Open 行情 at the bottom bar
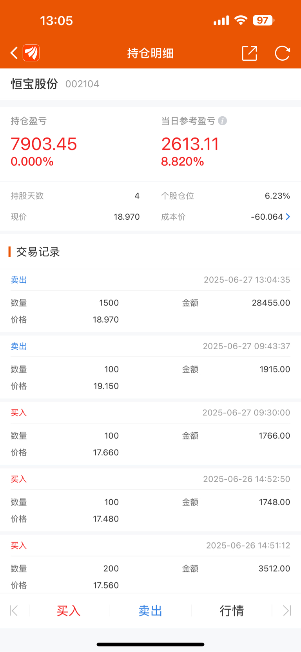 [x=232, y=610]
